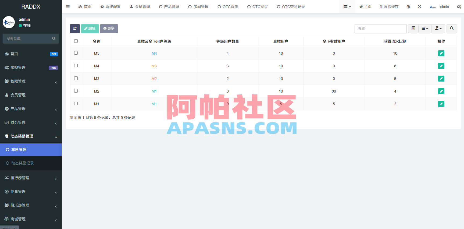This screenshot has height=229, width=464.
Task: Click the home 主页 icon link
Action: pos(365,7)
